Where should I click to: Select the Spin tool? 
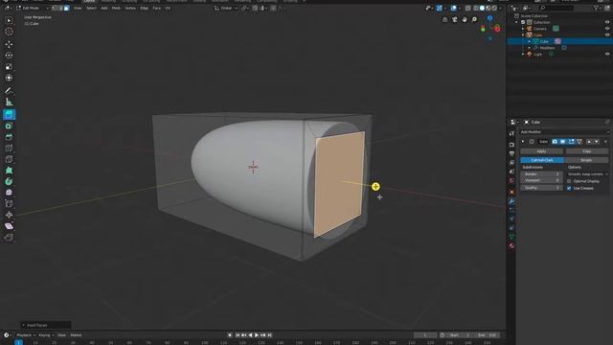click(9, 181)
